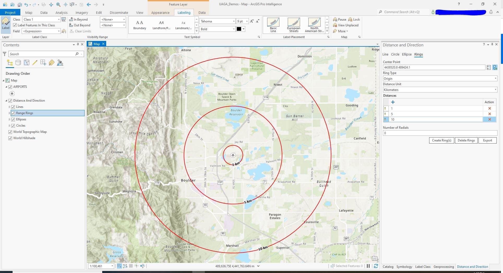Activate the Pause drawing icon in Map group
The image size is (503, 273).
339,19
